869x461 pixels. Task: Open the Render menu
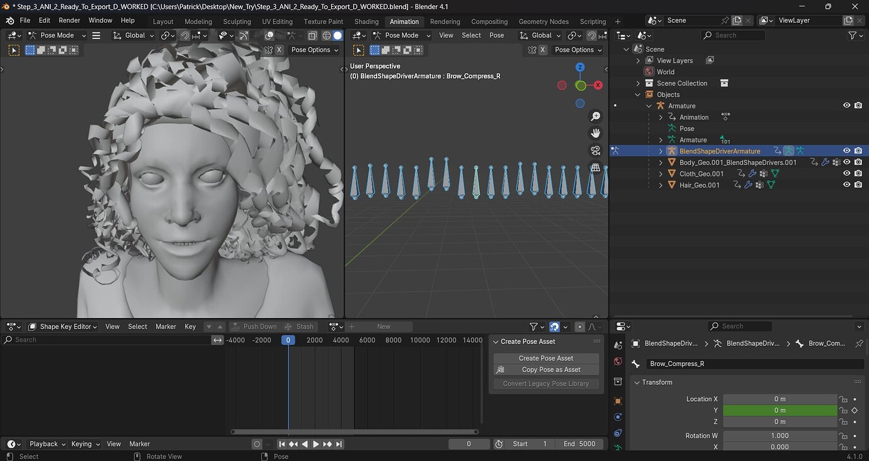click(69, 20)
